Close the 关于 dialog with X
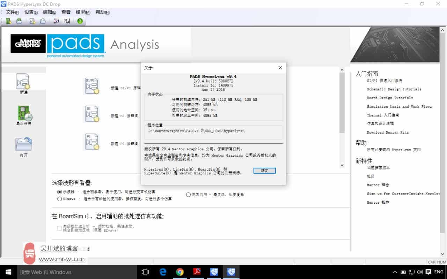Image resolution: width=447 pixels, height=279 pixels. 280,68
